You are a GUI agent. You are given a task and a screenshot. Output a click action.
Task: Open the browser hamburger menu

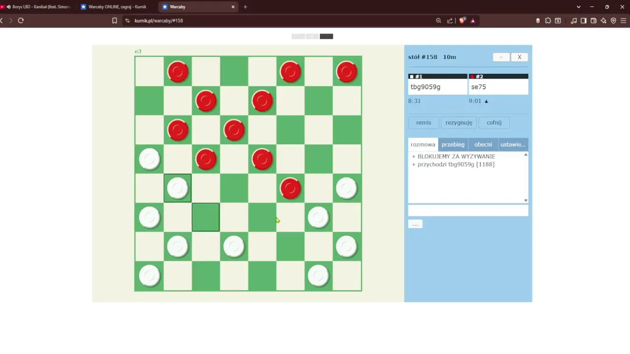(624, 21)
